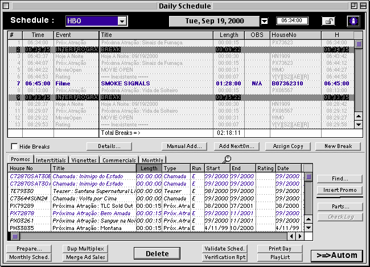Click the window zoom box icon
Screen dimensions: 370x267
point(354,6)
